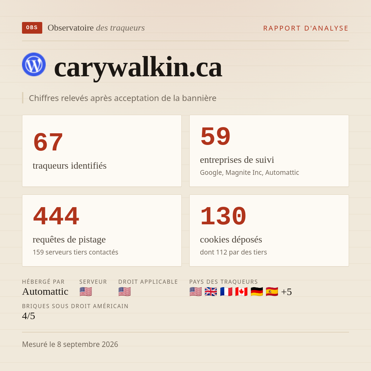Click the requêtes de pistage label
This screenshot has width=371, height=371.
[69, 239]
